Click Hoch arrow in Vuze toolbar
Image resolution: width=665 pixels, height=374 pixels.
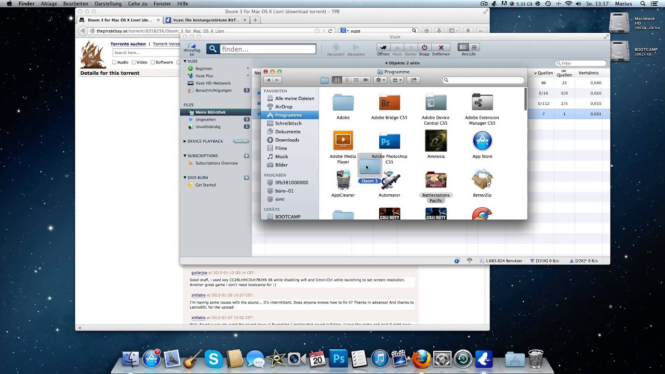tap(397, 47)
